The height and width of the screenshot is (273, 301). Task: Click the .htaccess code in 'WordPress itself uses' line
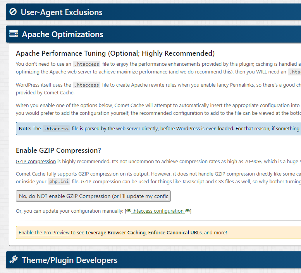point(86,85)
